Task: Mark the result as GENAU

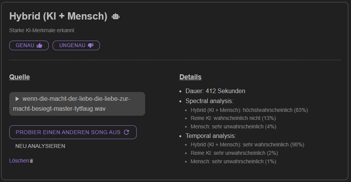Action: pos(29,45)
